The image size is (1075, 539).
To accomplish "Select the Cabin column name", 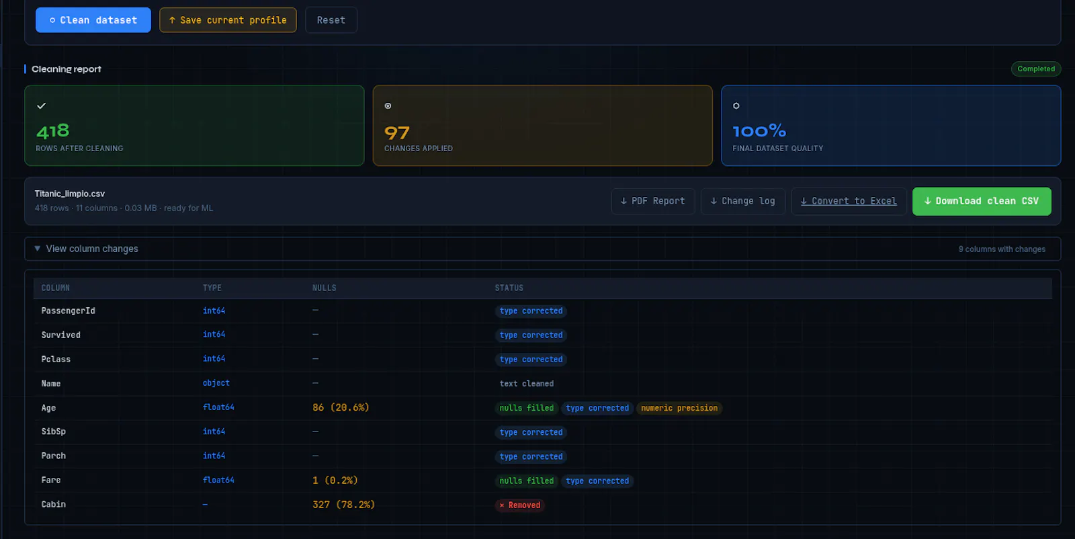I will (54, 504).
